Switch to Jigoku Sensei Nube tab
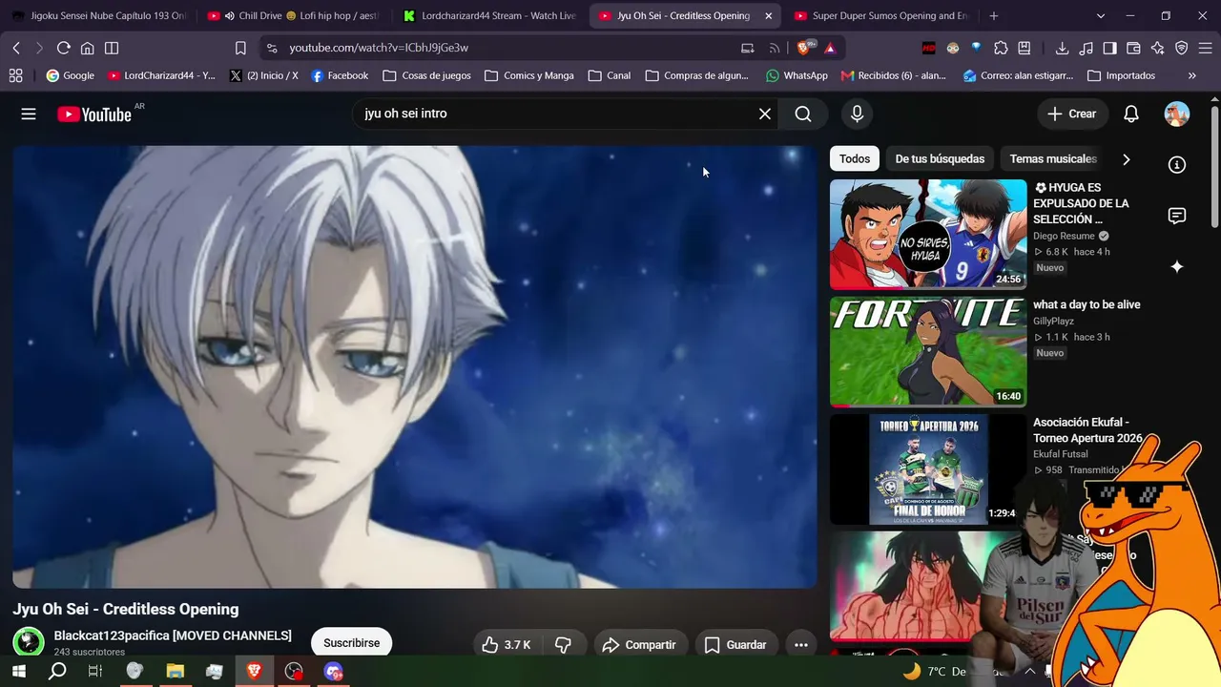The height and width of the screenshot is (687, 1221). 98,16
